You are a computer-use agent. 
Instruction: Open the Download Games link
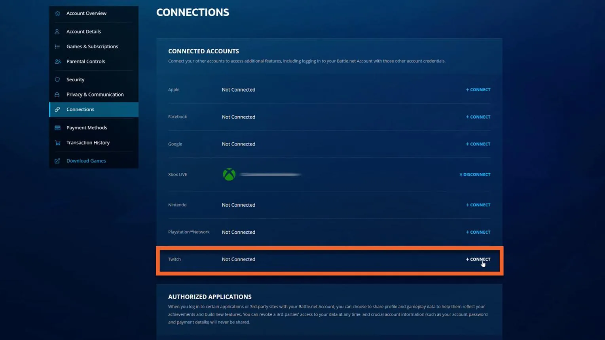[x=86, y=161]
